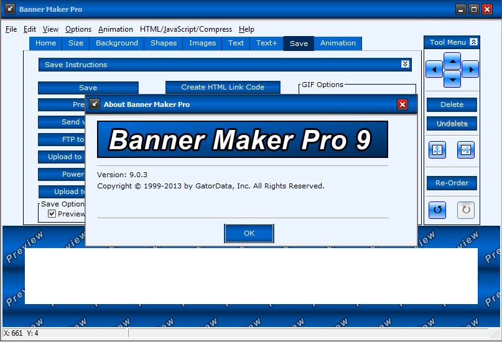Click the Re-Order button
Image resolution: width=502 pixels, height=342 pixels.
point(452,183)
